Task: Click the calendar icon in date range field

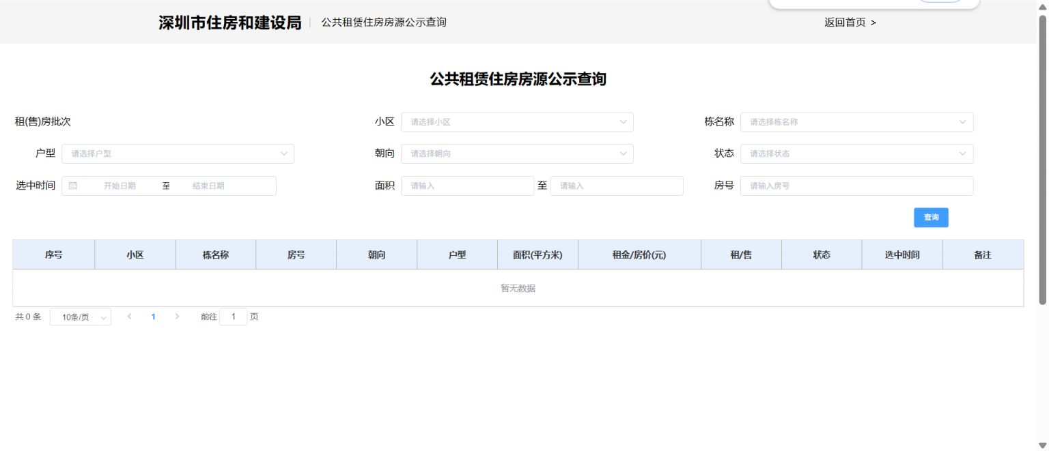Action: click(x=73, y=186)
